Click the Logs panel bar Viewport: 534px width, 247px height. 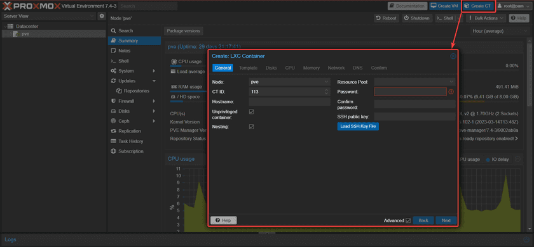pyautogui.click(x=267, y=239)
